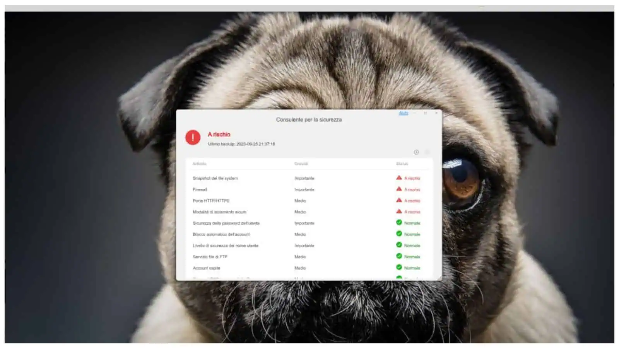
Task: Click the warning triangle in the Porta HTTP/HTTPS row
Action: click(399, 200)
